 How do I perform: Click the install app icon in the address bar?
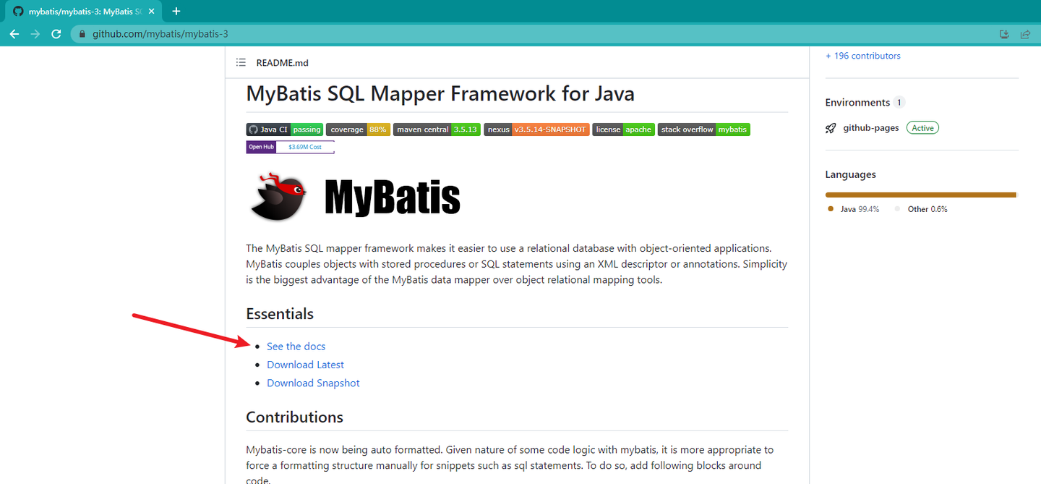1003,34
